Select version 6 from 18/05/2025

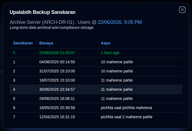96,108
